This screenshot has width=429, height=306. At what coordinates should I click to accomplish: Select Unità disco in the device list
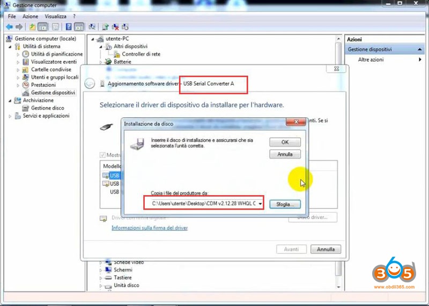[127, 285]
